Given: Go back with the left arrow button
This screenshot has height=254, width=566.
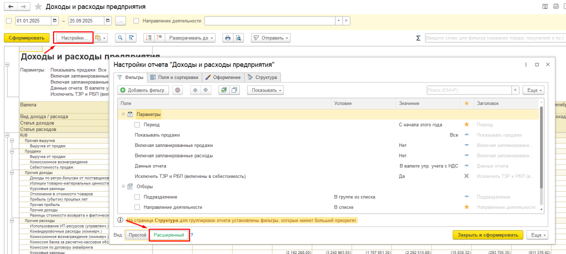Looking at the screenshot, I should 11,7.
